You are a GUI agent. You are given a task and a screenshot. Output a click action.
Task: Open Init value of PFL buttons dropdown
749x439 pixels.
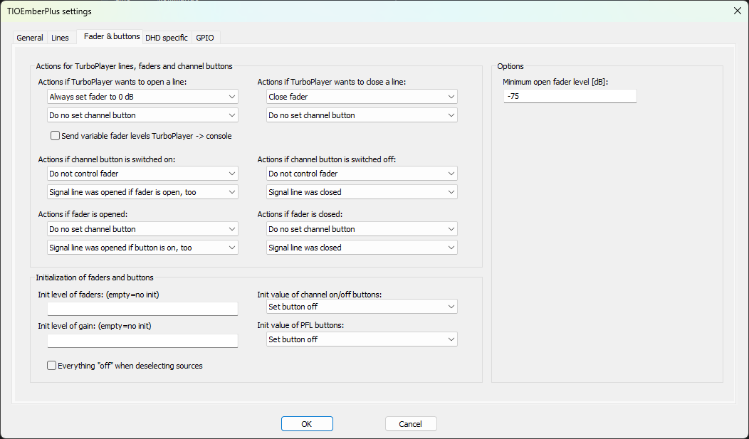[x=362, y=339]
